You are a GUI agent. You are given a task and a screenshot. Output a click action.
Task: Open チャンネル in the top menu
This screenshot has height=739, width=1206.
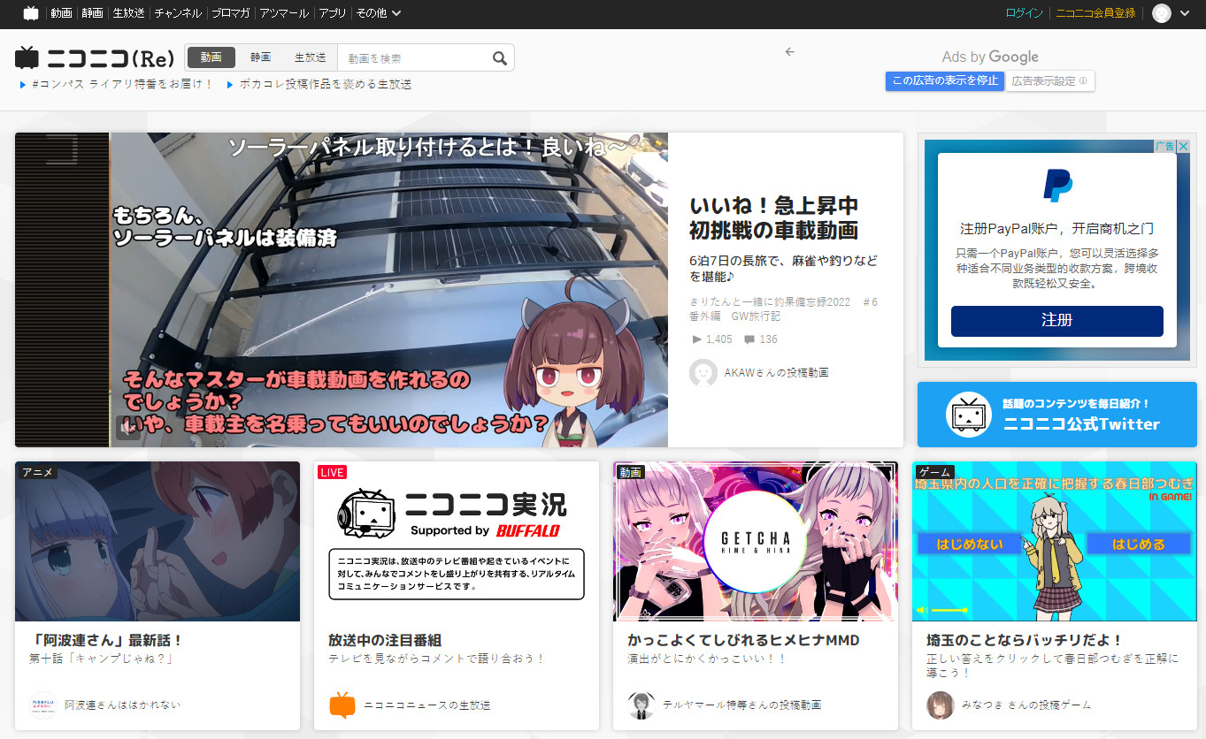pos(177,13)
